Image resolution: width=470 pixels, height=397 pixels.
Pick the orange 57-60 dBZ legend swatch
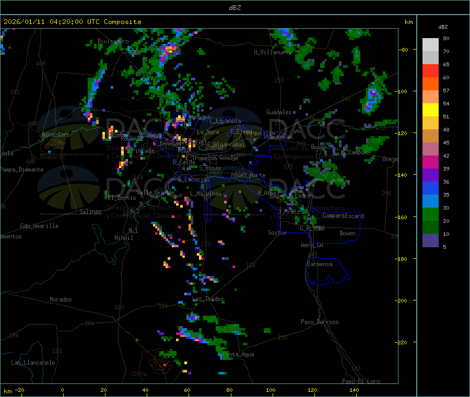430,84
